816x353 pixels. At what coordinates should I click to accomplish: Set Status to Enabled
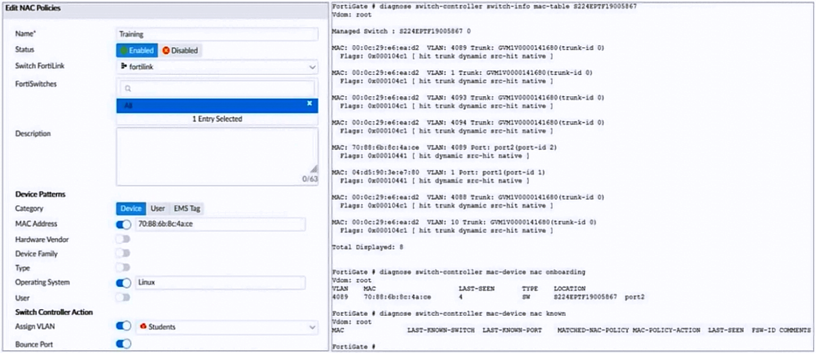[137, 51]
